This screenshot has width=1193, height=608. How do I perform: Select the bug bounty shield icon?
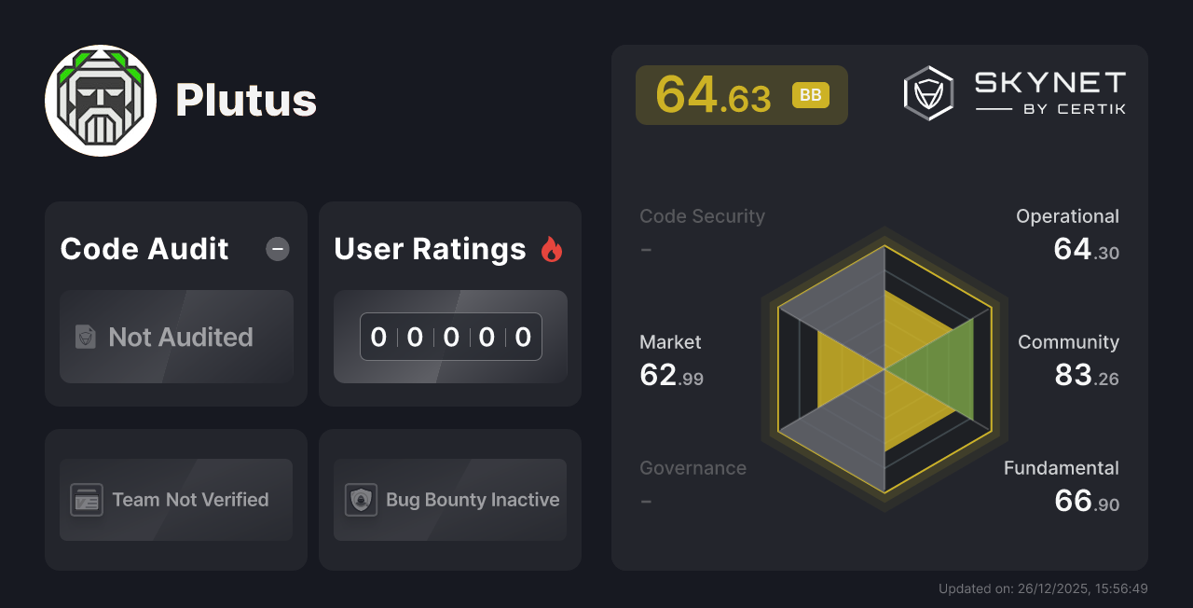[360, 500]
